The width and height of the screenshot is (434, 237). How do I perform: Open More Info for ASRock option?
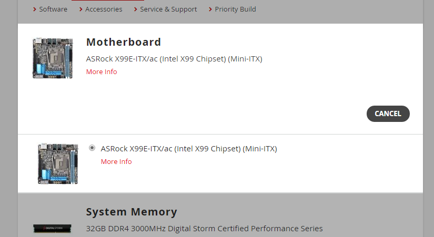point(116,161)
